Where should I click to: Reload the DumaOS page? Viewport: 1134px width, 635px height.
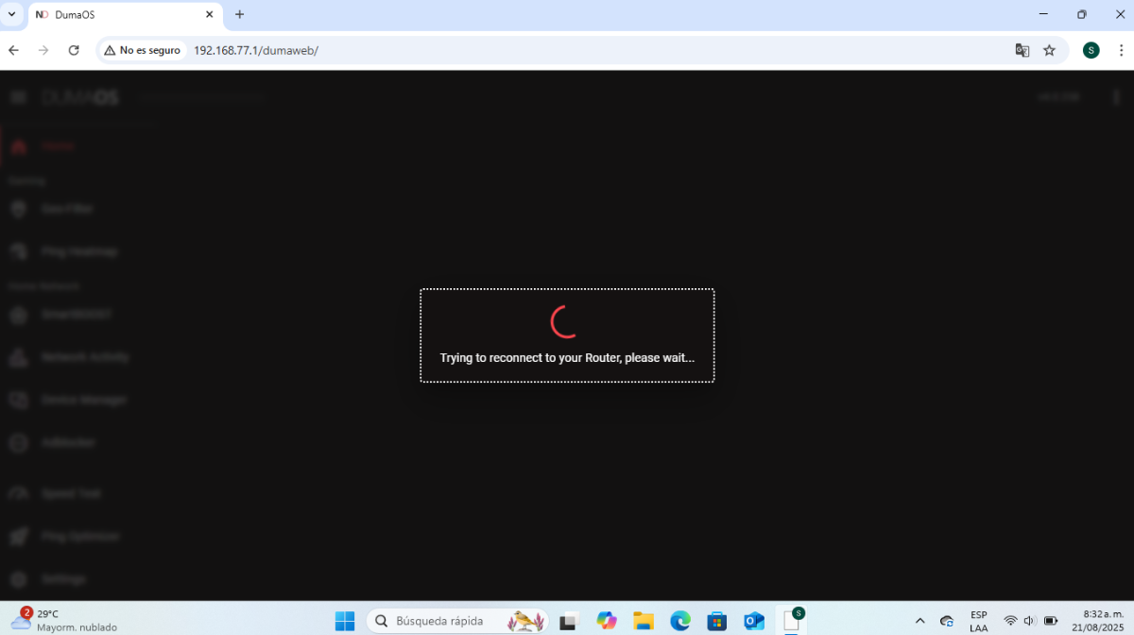coord(74,50)
